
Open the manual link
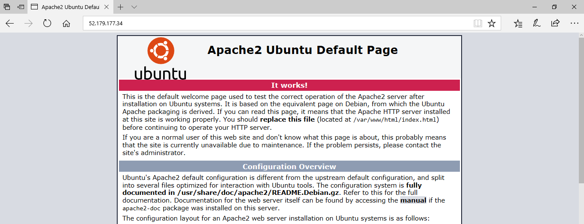(x=413, y=200)
